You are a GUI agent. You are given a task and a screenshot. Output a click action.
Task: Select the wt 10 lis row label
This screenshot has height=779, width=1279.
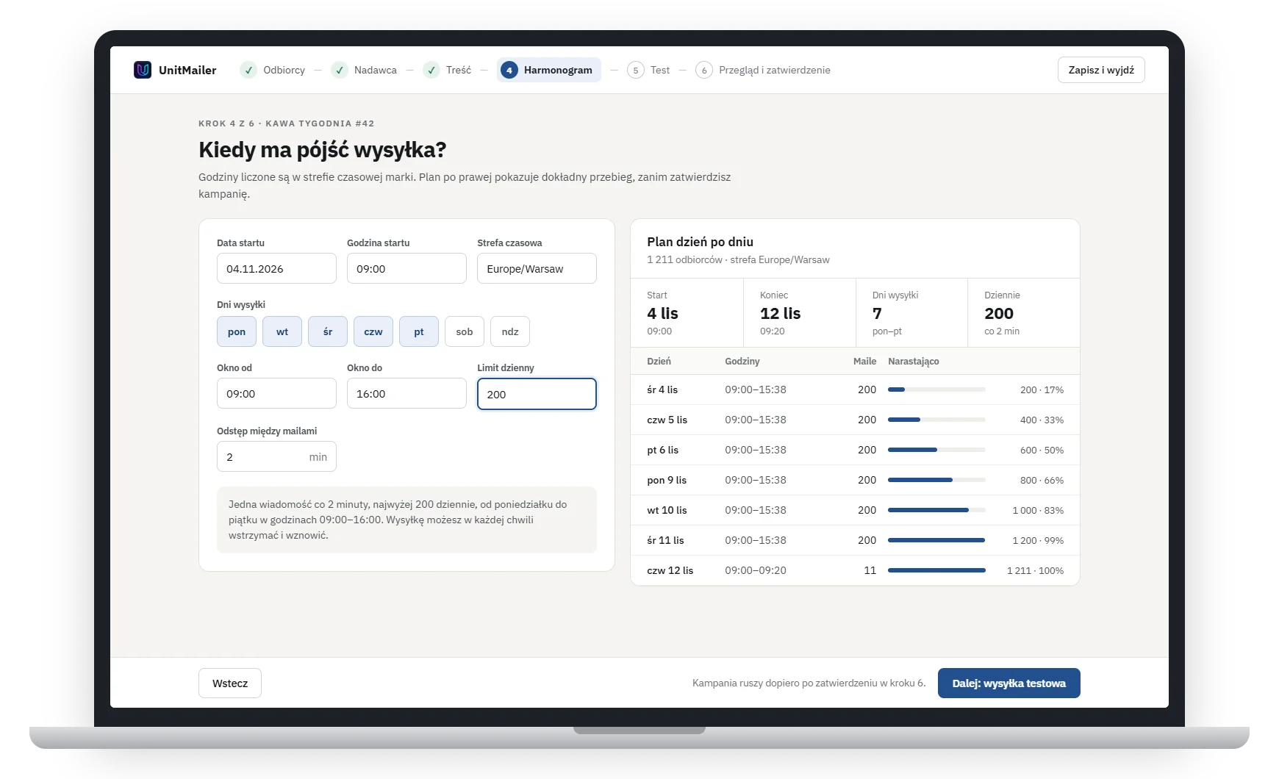667,510
